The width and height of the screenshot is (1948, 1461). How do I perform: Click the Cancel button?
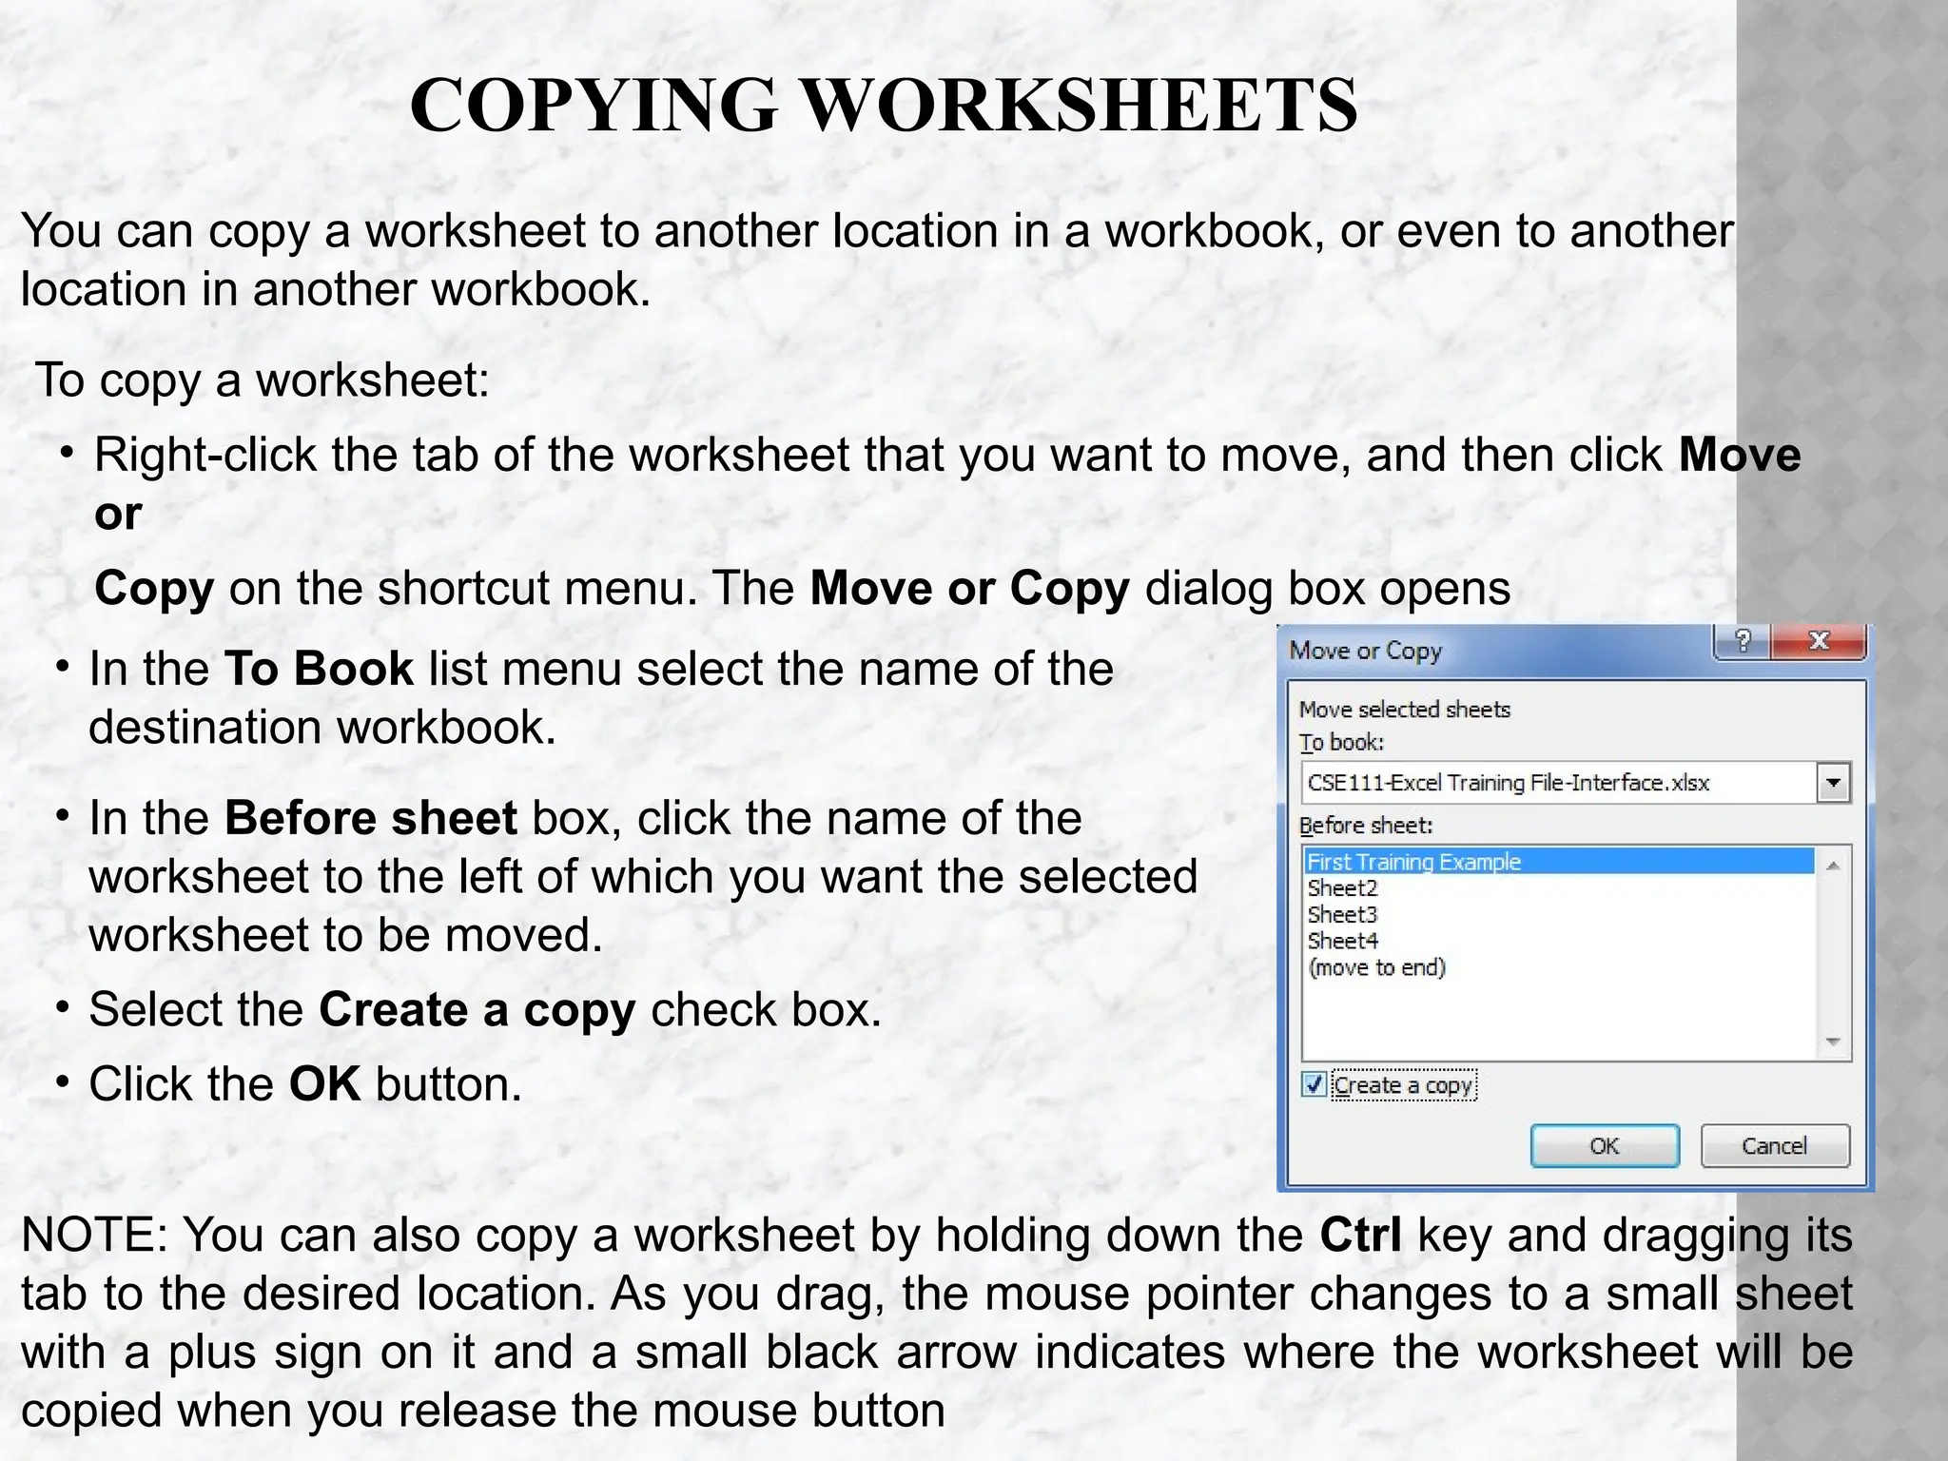(1775, 1146)
